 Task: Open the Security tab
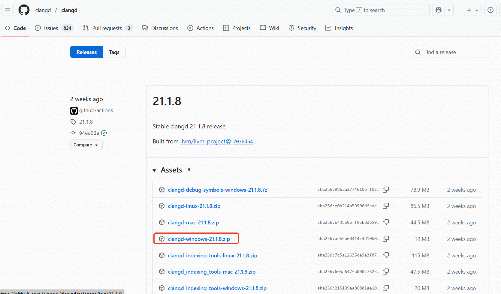coord(303,28)
